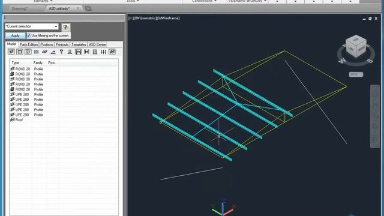Open a new drawing tab with the plus icon
Screen dimensions: 384x216
tap(88, 8)
